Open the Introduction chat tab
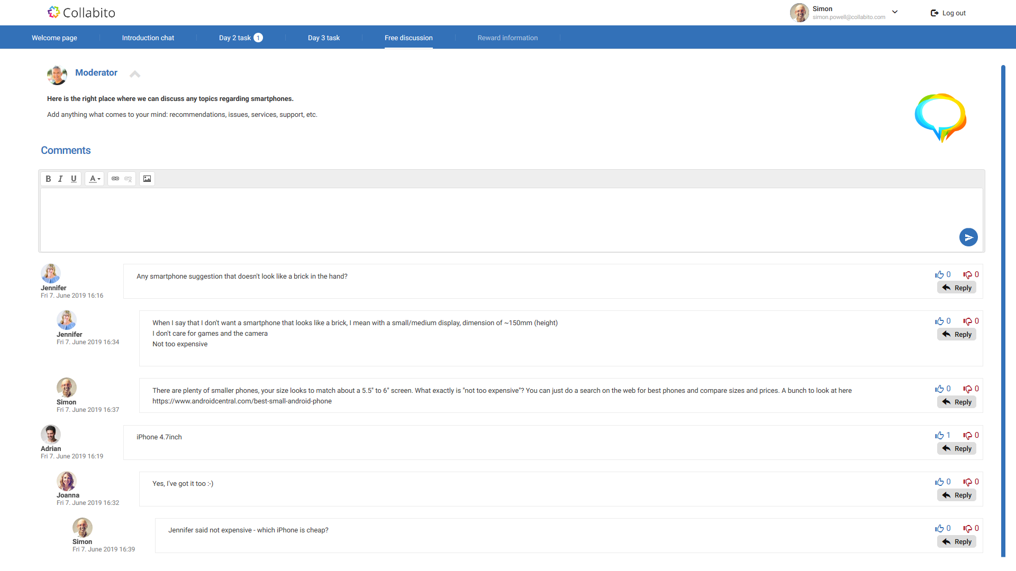This screenshot has height=571, width=1016. click(148, 38)
